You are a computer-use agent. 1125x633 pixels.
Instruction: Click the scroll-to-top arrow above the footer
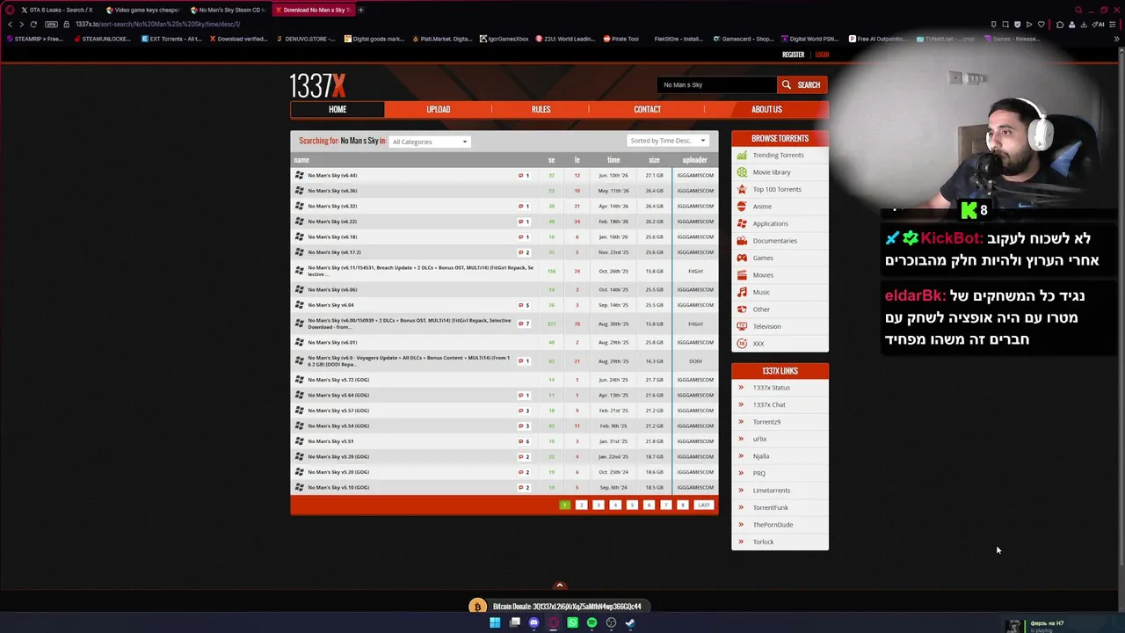pyautogui.click(x=559, y=586)
